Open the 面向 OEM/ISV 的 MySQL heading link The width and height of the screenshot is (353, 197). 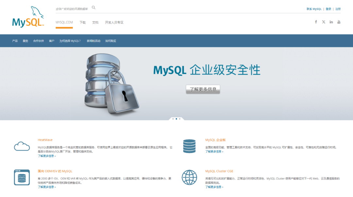[x=55, y=171]
